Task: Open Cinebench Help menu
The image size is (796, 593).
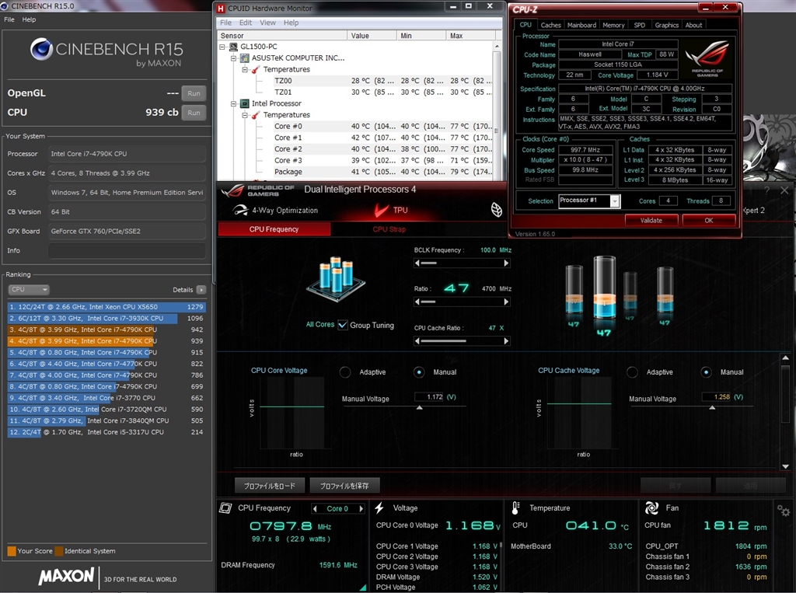Action: (x=29, y=19)
